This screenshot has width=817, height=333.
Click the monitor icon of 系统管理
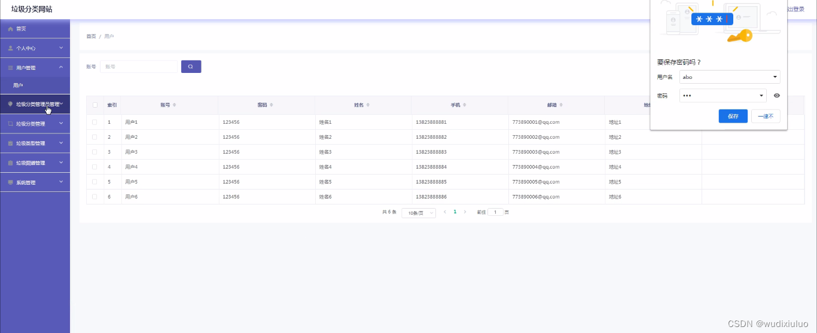pyautogui.click(x=10, y=182)
